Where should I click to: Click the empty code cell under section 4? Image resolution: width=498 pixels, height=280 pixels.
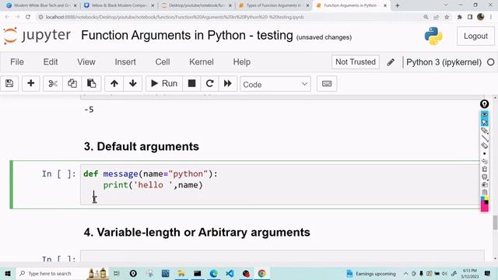point(282,256)
